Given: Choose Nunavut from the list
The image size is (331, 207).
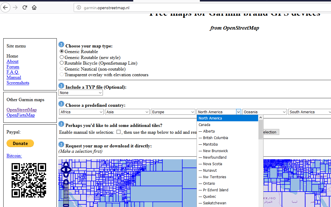Looking at the screenshot, I should (228, 170).
